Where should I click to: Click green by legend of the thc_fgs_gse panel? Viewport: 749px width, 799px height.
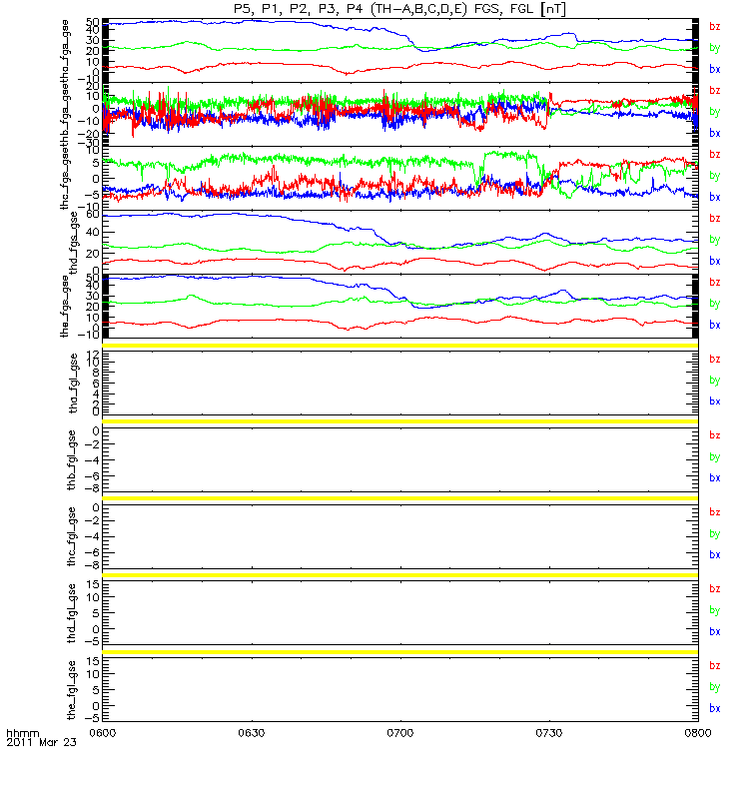click(x=715, y=176)
